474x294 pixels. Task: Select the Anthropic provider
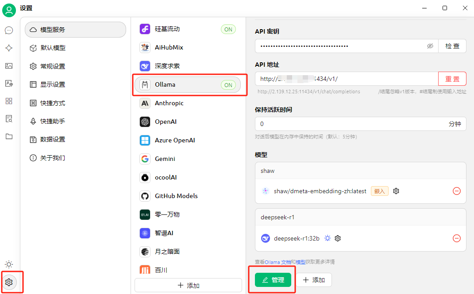(188, 103)
